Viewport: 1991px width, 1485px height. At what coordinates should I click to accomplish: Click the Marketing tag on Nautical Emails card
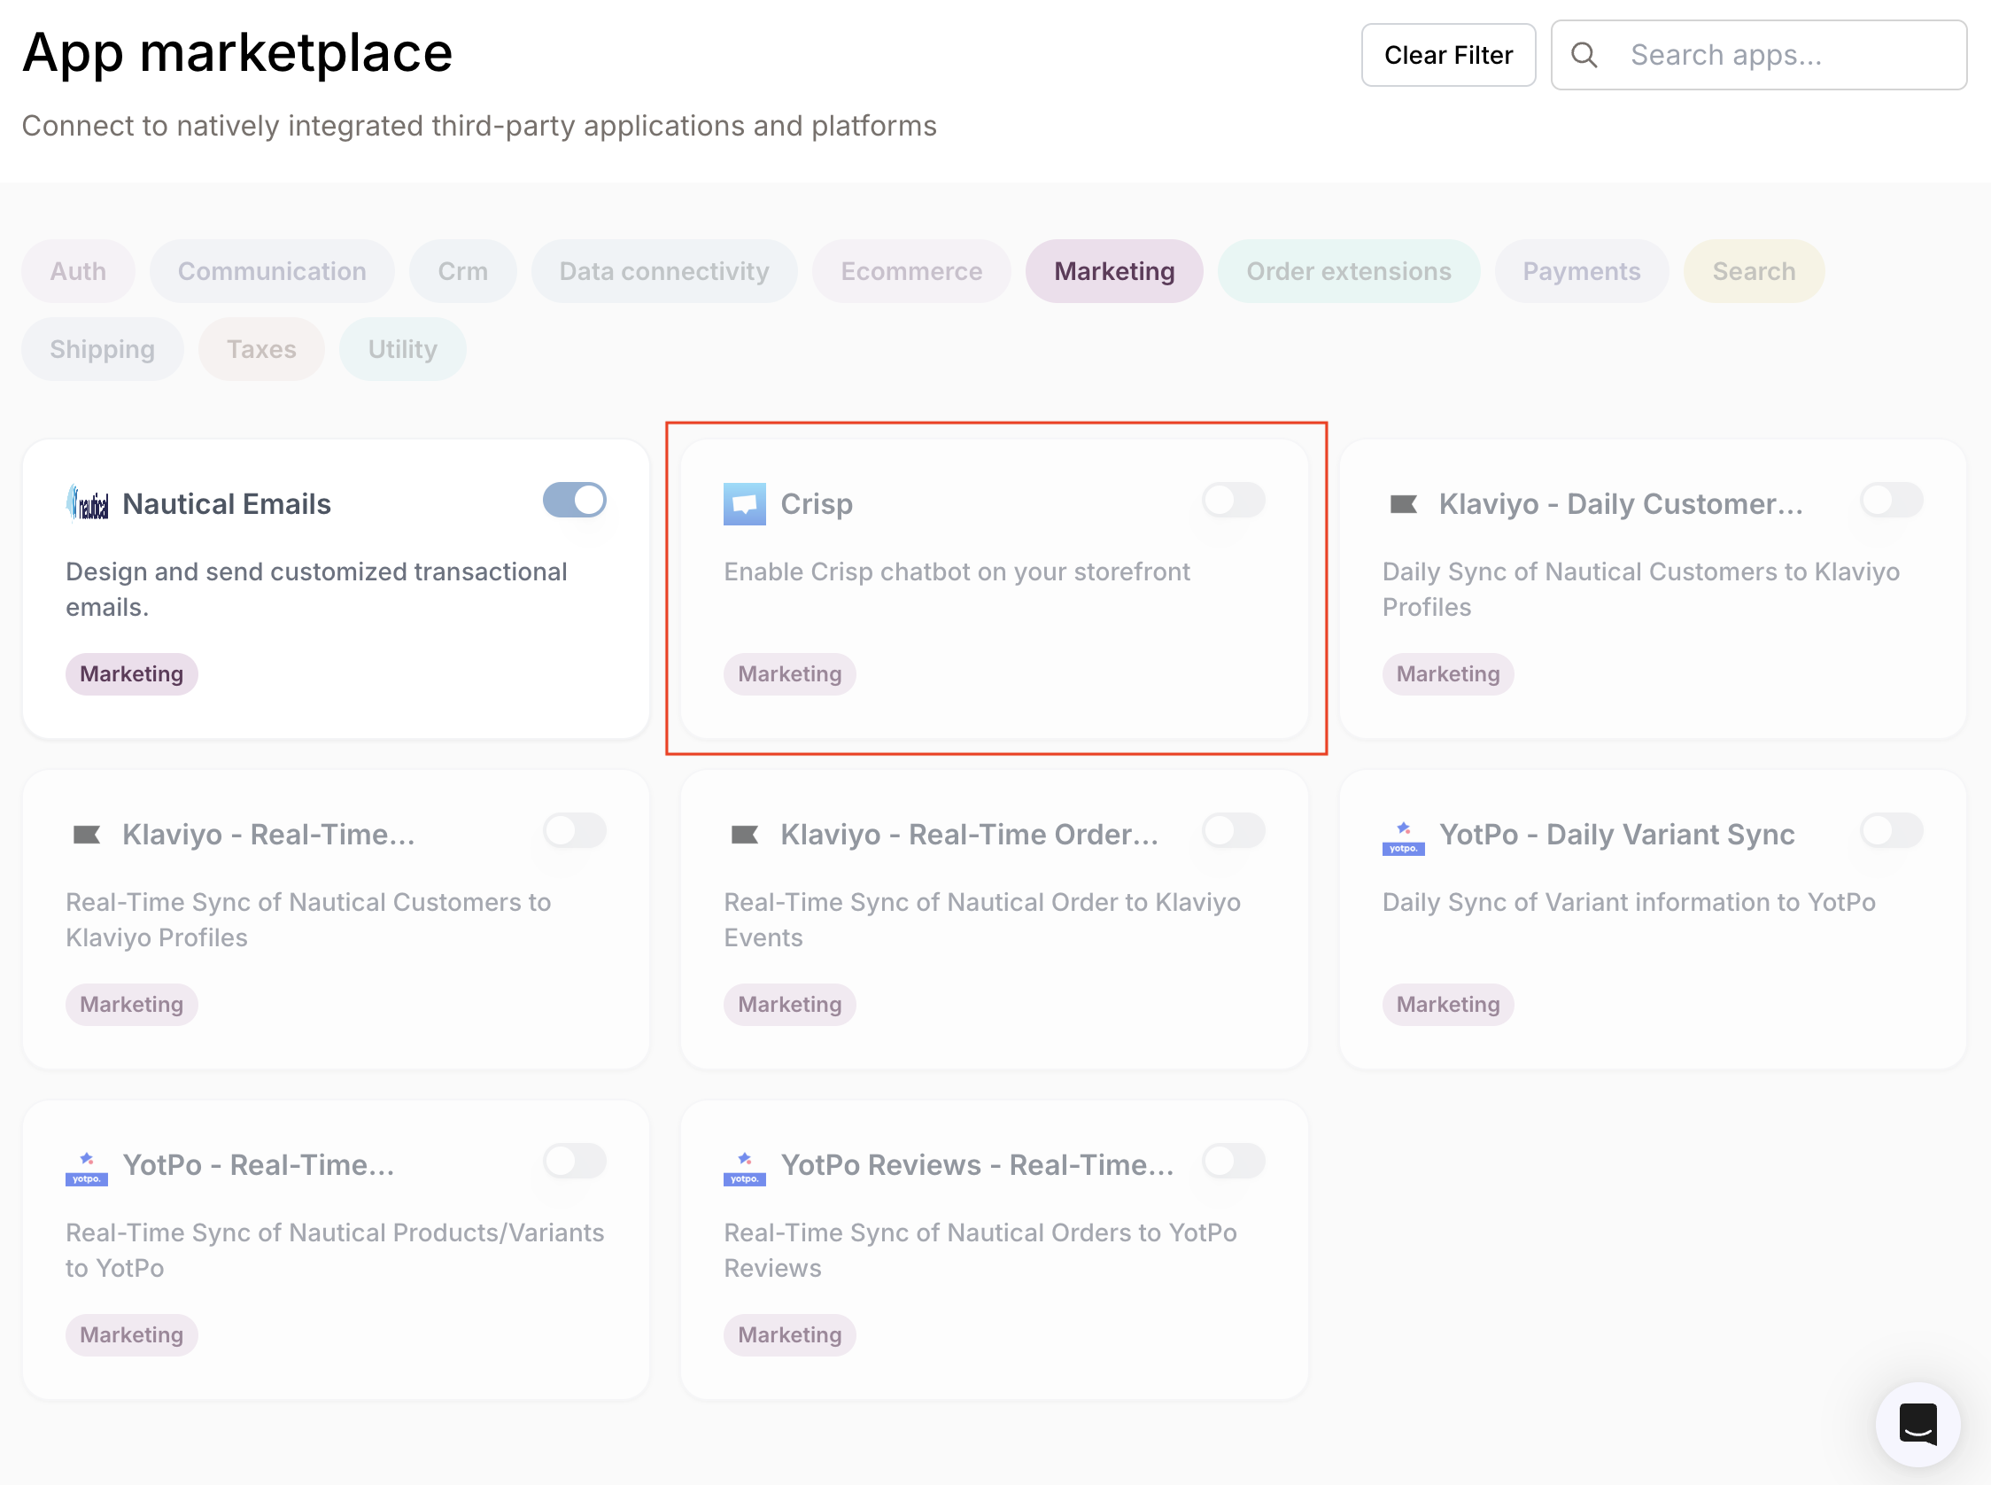pos(131,673)
